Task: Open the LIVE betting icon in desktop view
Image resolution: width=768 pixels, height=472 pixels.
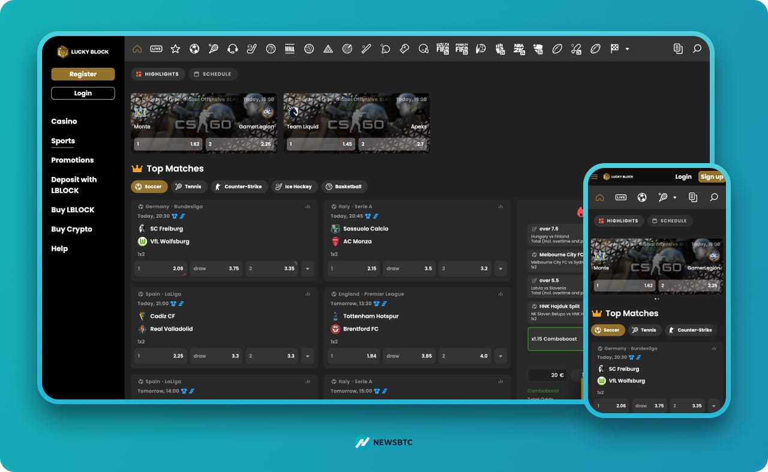Action: [156, 49]
